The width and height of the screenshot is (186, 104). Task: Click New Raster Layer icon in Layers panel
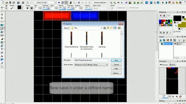[x=160, y=40]
